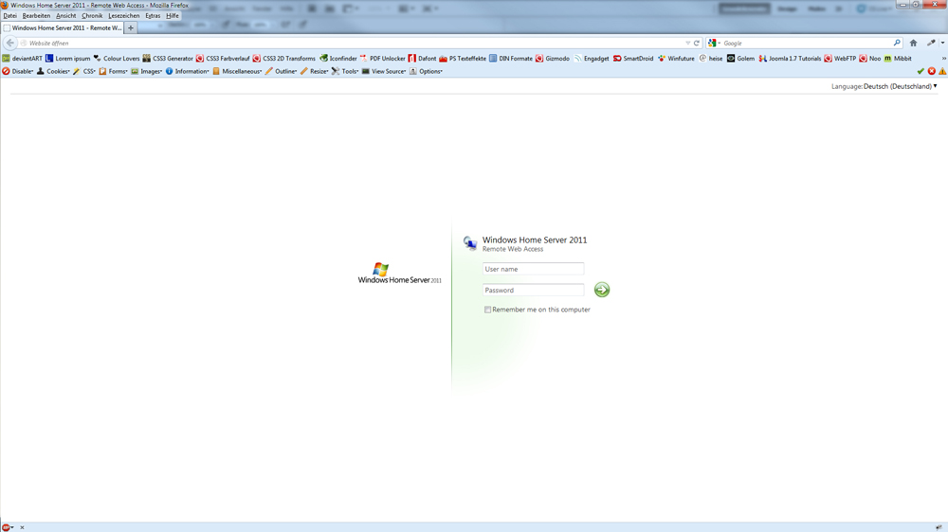
Task: Click the add-on icon in the status bar
Action: 6,527
